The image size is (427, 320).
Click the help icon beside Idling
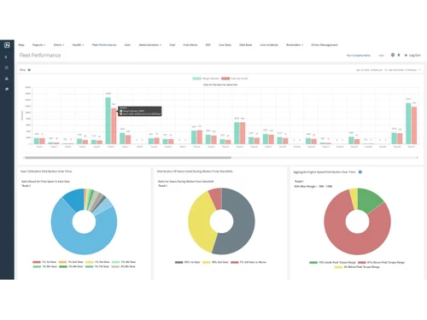pyautogui.click(x=29, y=70)
